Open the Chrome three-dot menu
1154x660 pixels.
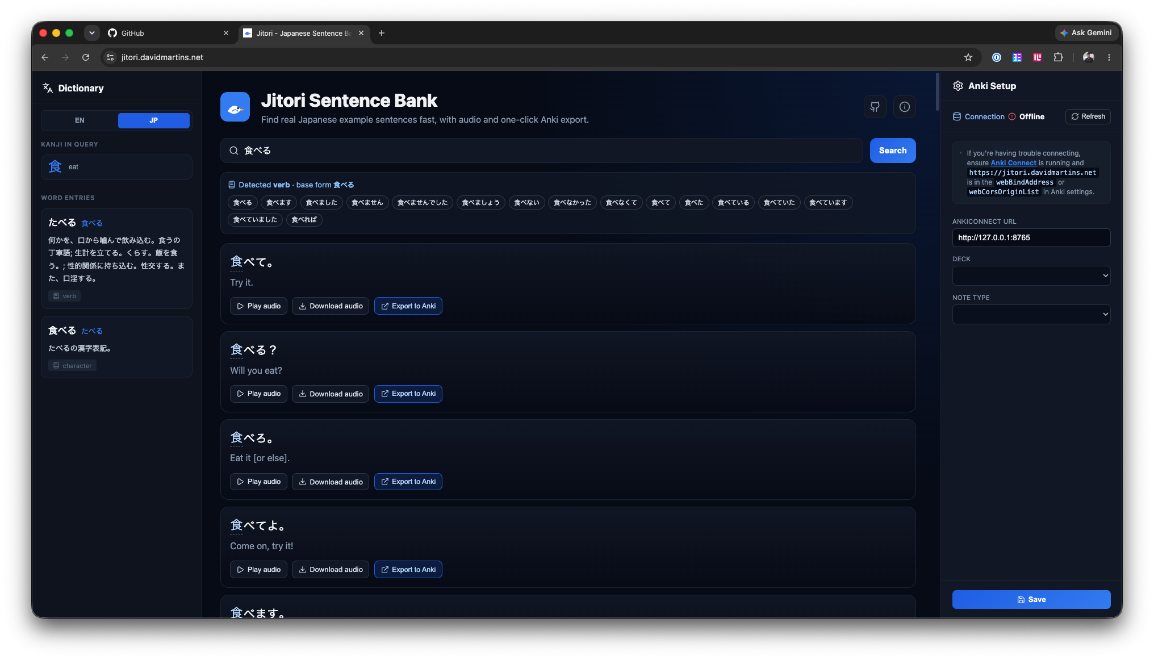(x=1109, y=57)
